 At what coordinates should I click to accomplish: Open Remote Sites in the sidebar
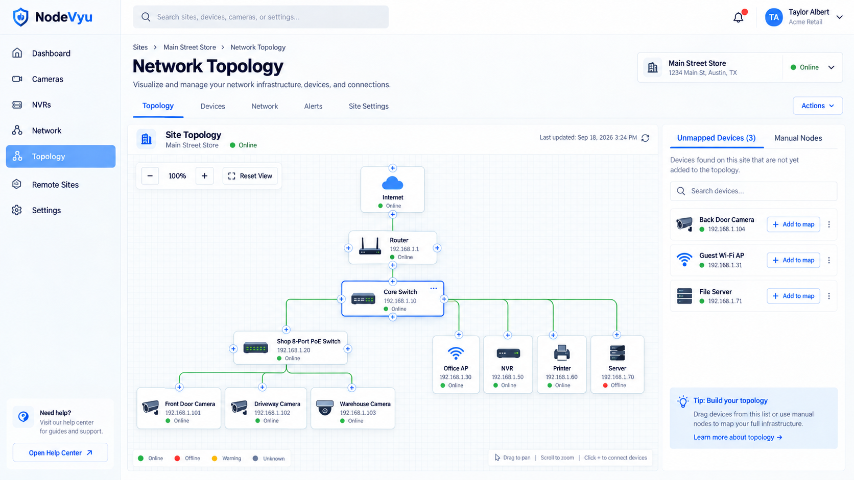coord(61,185)
